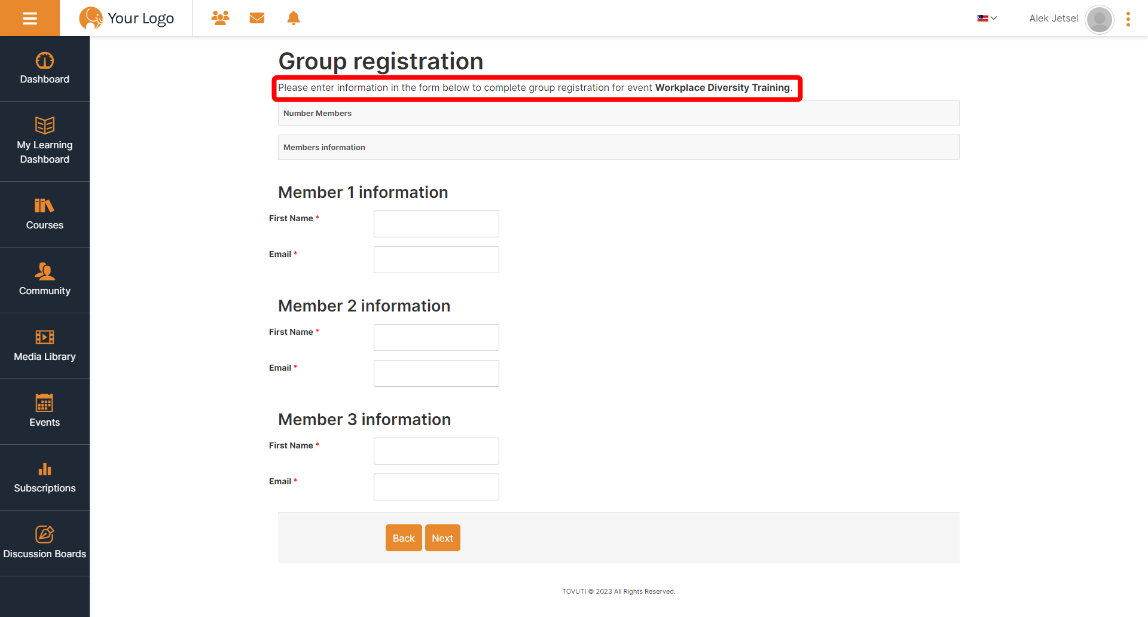This screenshot has width=1148, height=617.
Task: Open the three-dot user options menu
Action: (x=1128, y=19)
